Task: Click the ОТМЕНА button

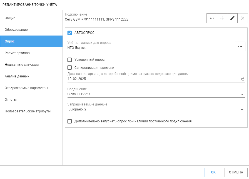Action: [x=236, y=172]
